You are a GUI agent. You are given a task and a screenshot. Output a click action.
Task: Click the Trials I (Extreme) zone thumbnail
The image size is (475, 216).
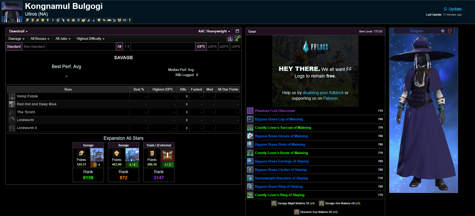coord(167,155)
